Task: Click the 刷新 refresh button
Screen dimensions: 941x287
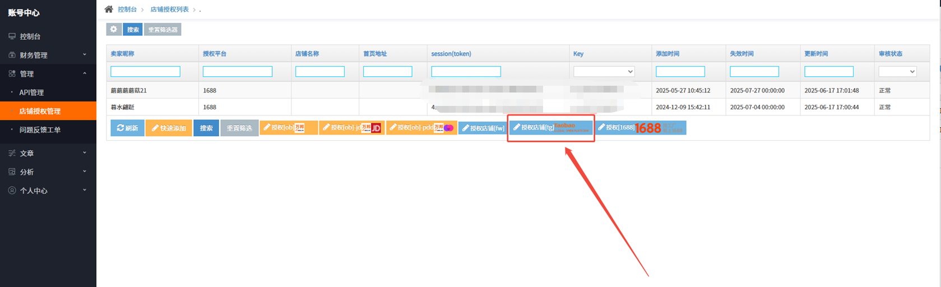Action: (x=127, y=128)
